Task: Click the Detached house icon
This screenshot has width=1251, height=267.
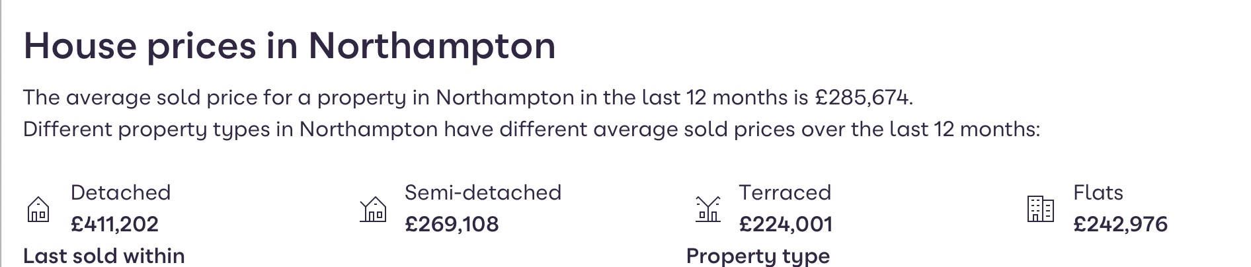Action: (x=38, y=209)
